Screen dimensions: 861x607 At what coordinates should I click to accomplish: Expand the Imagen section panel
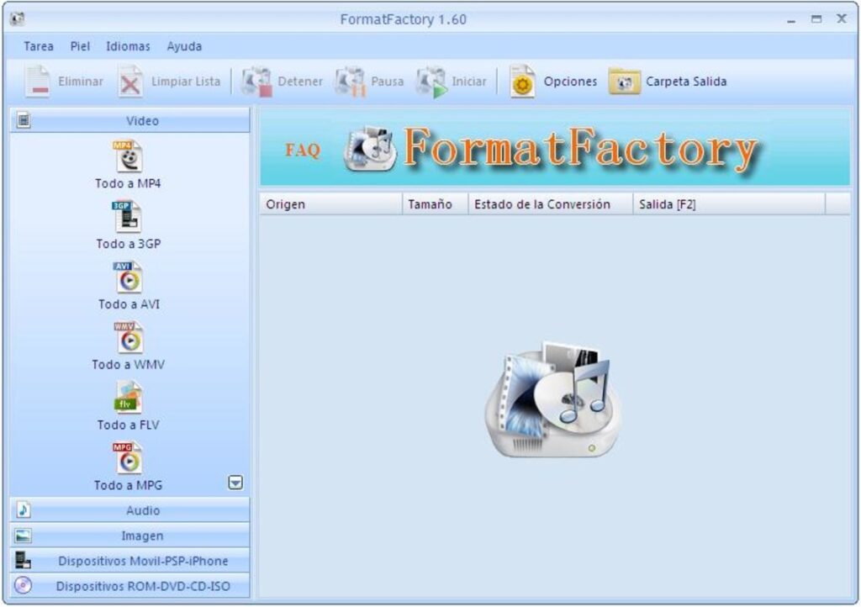pos(130,536)
